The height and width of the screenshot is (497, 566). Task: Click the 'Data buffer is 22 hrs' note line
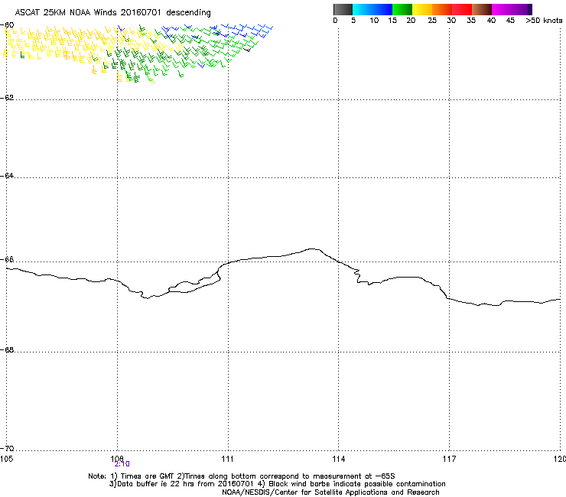coord(277,484)
